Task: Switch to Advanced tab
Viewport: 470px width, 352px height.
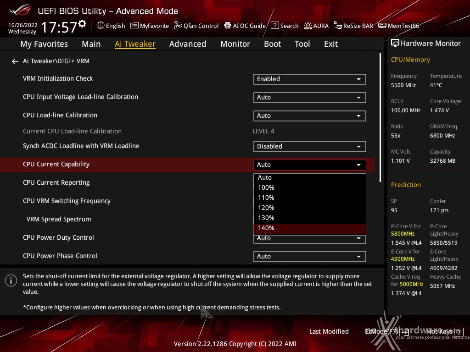Action: pos(188,44)
